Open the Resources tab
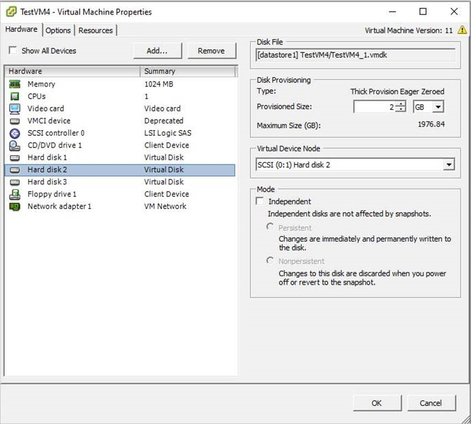Screen dimensions: 471x424 pyautogui.click(x=96, y=30)
